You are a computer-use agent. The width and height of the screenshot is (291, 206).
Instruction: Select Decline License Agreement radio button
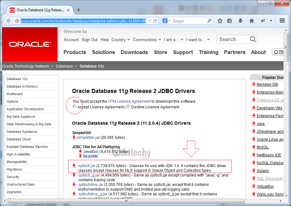coord(128,107)
